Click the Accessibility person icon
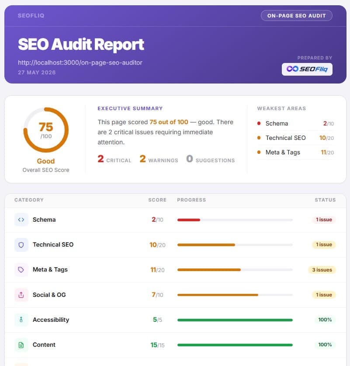 coord(21,320)
